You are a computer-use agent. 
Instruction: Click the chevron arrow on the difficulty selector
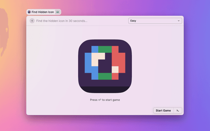pyautogui.click(x=179, y=21)
